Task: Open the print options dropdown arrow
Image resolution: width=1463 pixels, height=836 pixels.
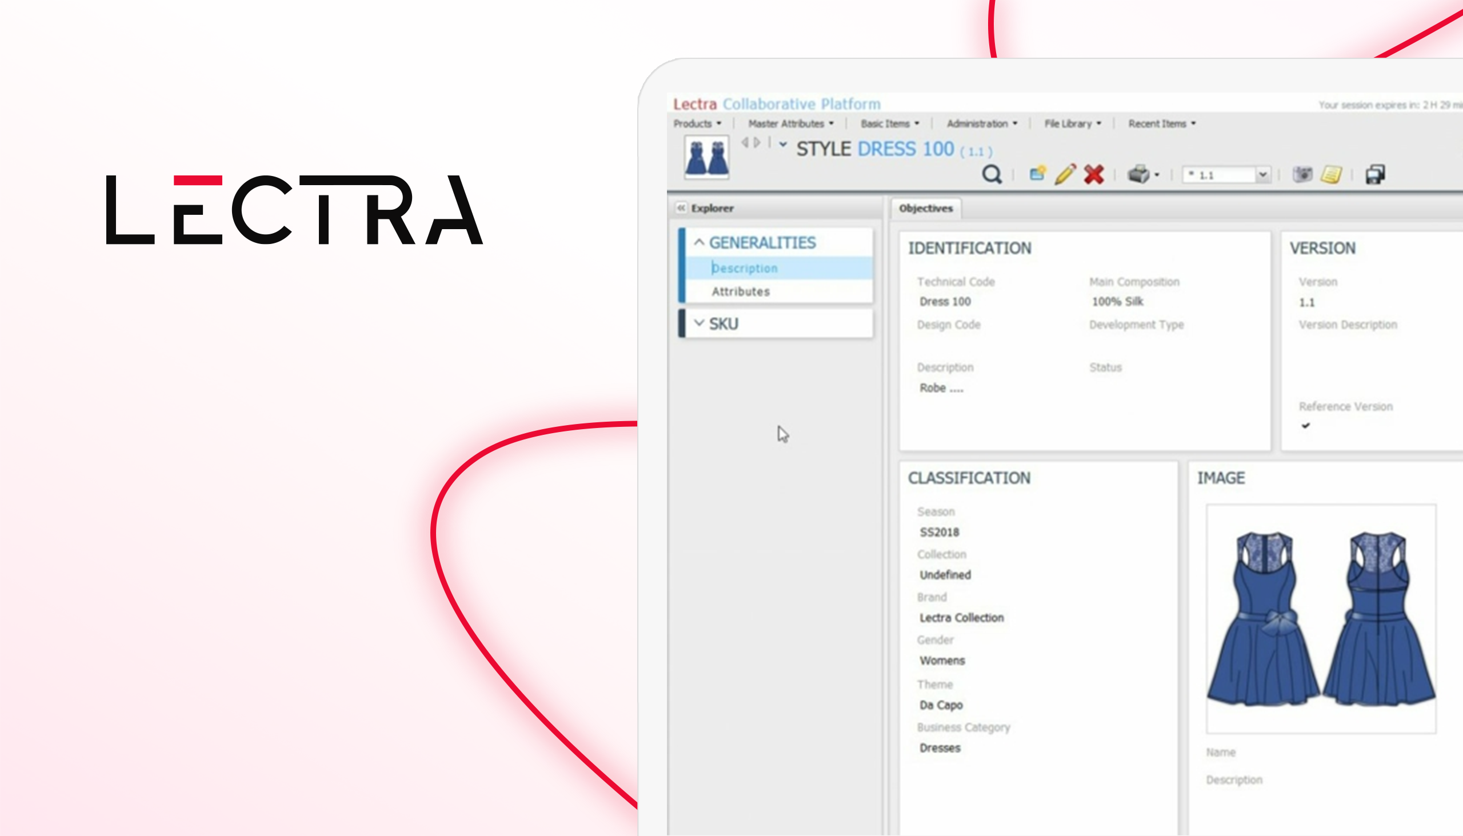Action: click(1157, 175)
